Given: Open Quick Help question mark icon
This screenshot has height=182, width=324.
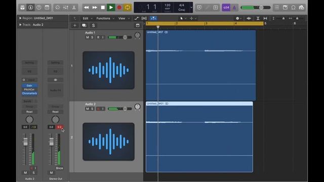Looking at the screenshot, I should 38,8.
